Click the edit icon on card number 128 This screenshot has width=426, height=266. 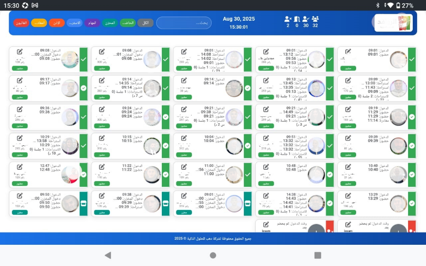[x=20, y=51]
